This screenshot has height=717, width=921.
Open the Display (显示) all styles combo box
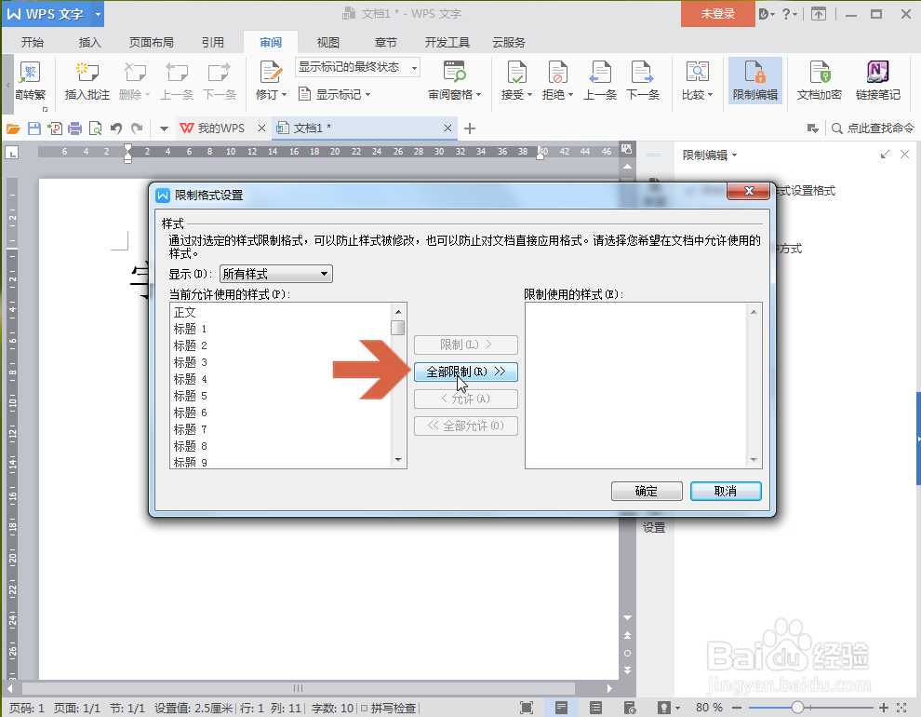tap(276, 274)
